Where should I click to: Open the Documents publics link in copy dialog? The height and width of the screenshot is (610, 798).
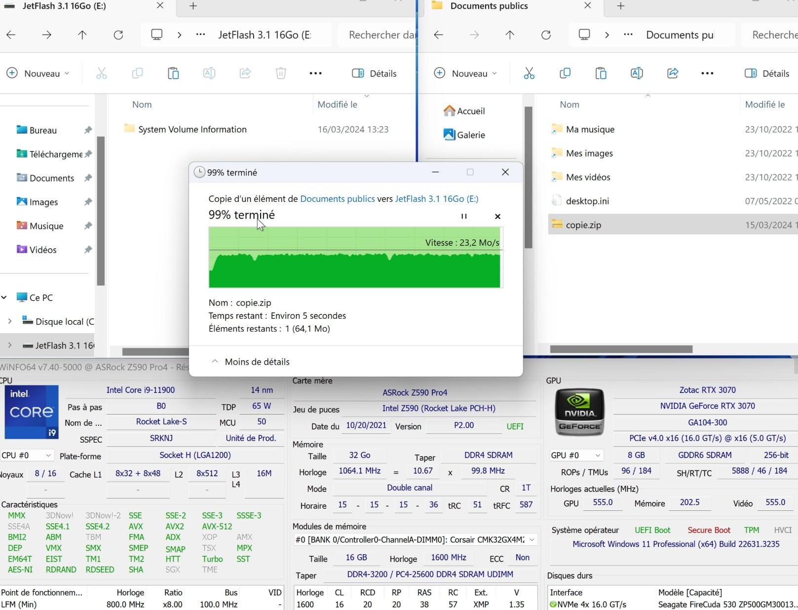(x=338, y=199)
